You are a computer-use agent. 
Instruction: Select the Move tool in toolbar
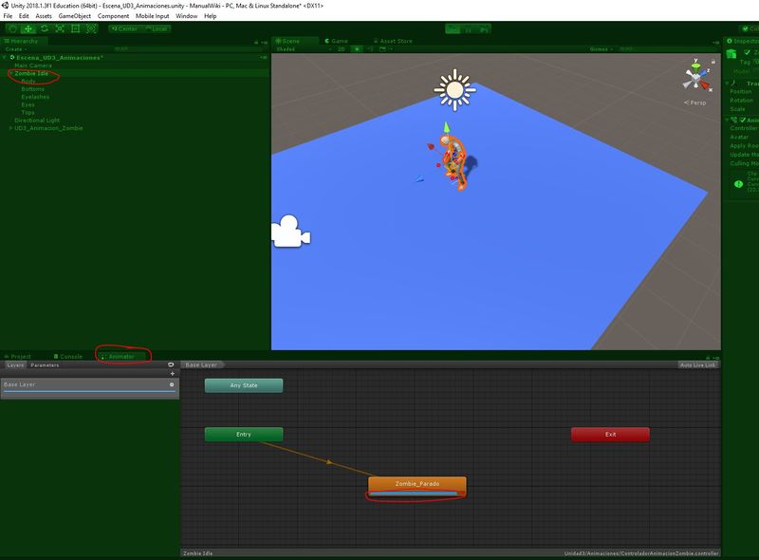(x=28, y=29)
